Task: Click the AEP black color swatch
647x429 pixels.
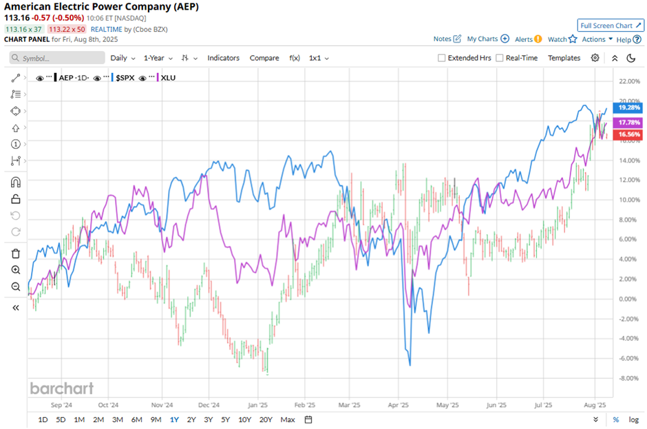Action: 55,78
